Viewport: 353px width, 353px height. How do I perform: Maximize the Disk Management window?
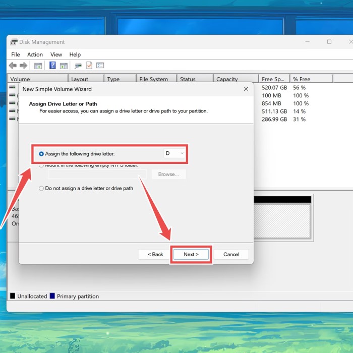coord(329,42)
